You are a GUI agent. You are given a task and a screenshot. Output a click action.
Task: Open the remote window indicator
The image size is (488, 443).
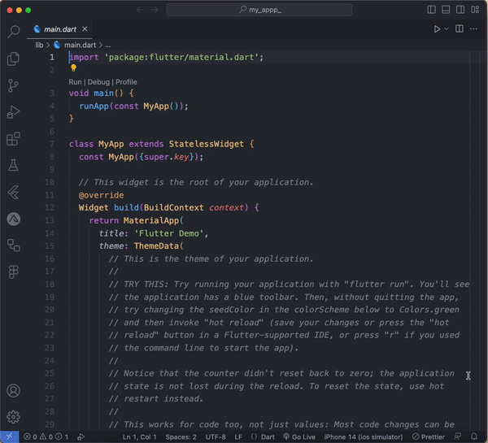click(x=9, y=436)
